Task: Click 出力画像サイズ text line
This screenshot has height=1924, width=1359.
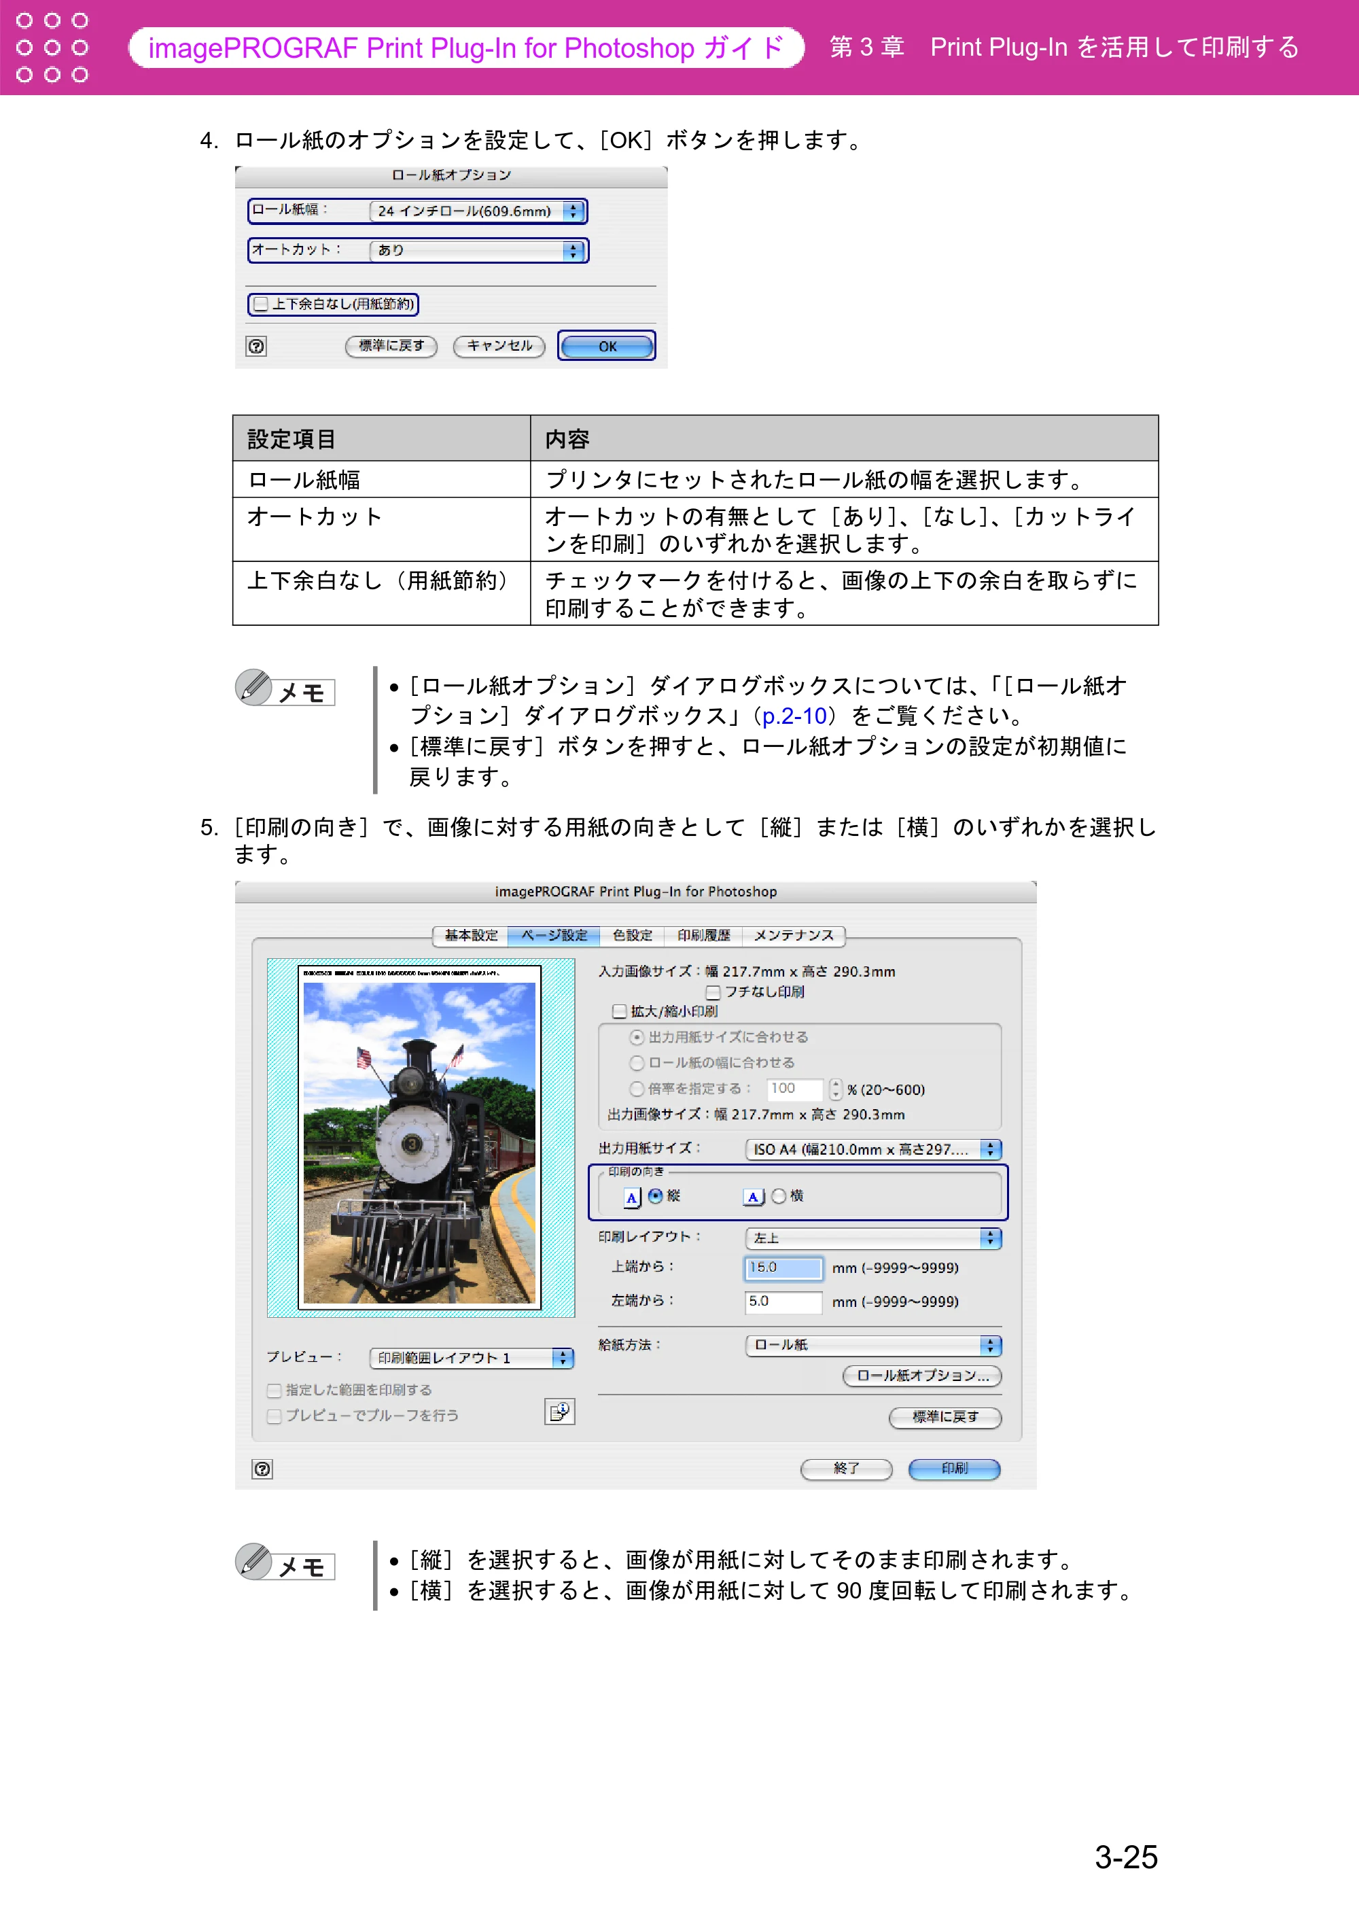Action: pos(756,1115)
